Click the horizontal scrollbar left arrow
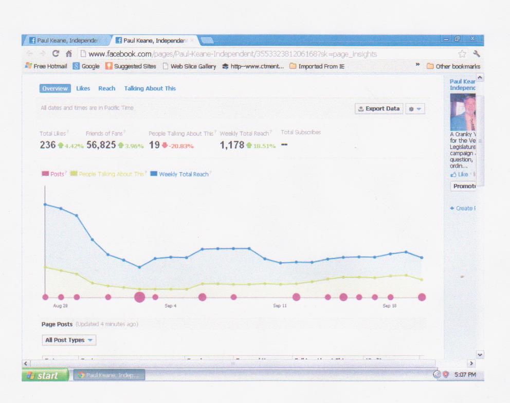This screenshot has height=403, width=510. click(26, 363)
